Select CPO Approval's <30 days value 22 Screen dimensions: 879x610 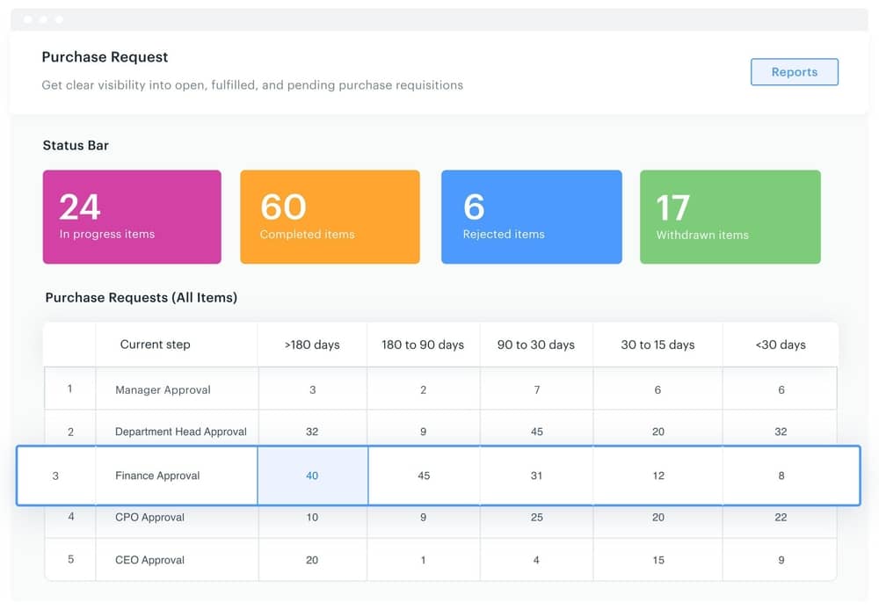pos(781,518)
